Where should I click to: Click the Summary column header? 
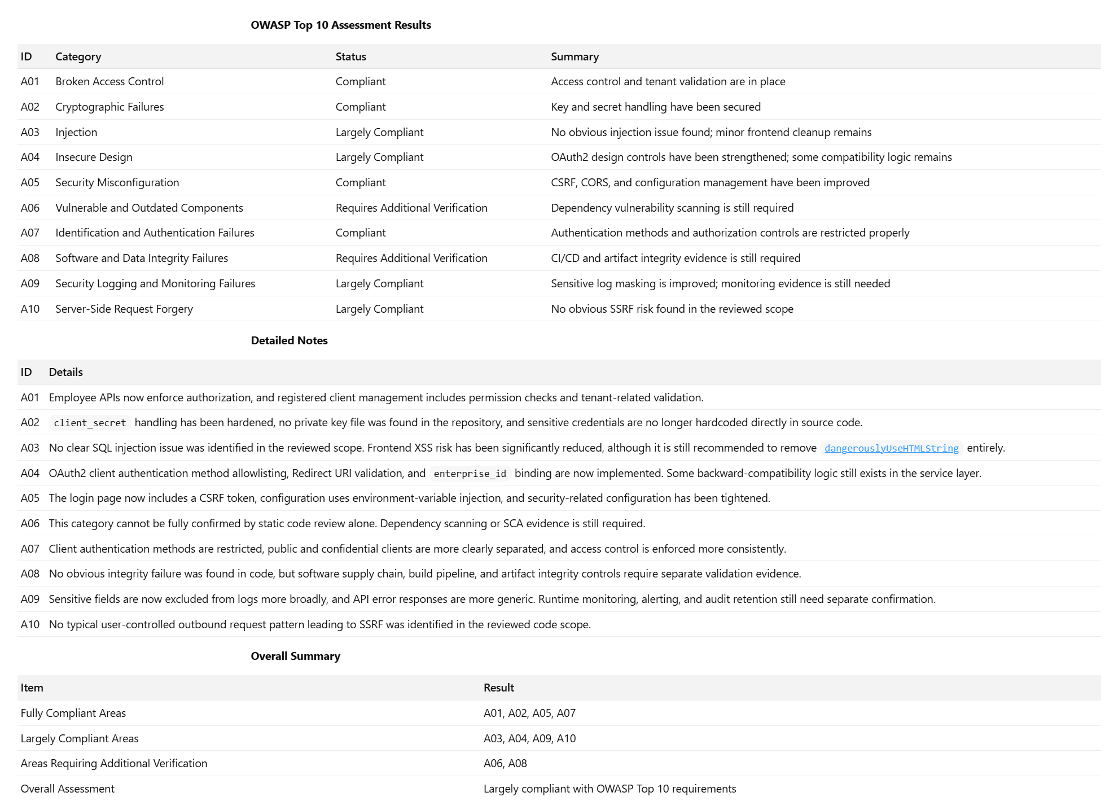pyautogui.click(x=574, y=56)
